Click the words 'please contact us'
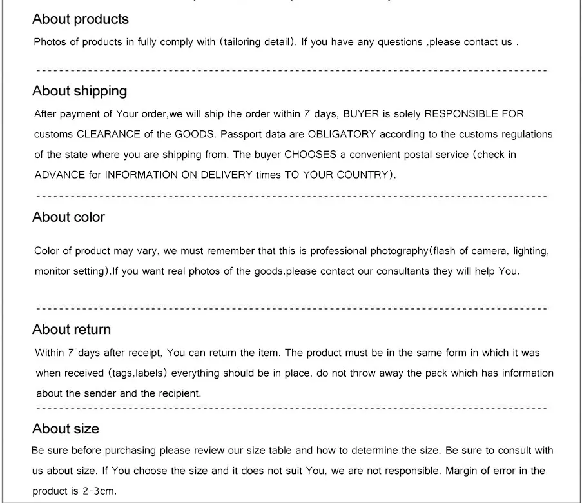The width and height of the screenshot is (582, 503). pos(470,42)
